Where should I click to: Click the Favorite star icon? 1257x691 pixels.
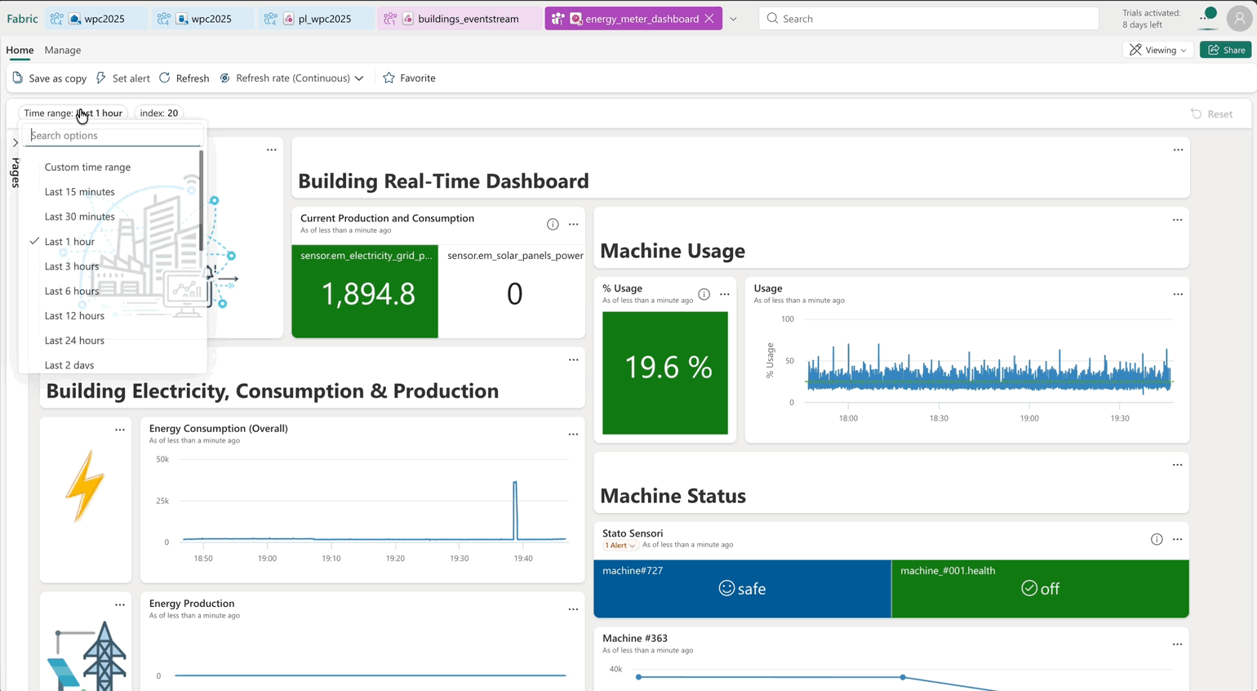389,78
